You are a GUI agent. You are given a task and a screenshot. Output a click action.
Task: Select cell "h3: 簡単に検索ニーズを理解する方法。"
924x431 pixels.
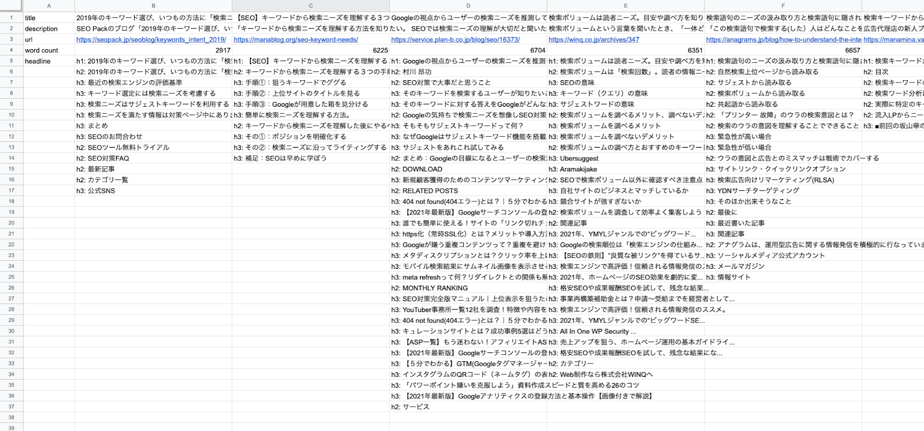tap(311, 115)
